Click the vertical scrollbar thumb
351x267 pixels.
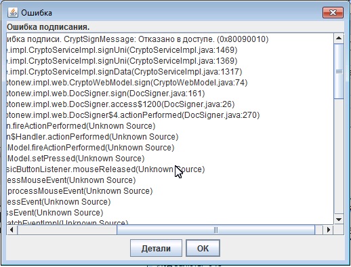pos(339,71)
